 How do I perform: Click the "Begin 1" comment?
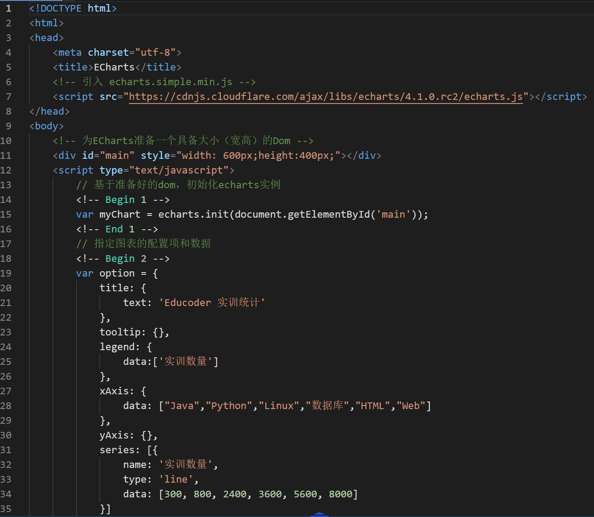click(x=123, y=200)
